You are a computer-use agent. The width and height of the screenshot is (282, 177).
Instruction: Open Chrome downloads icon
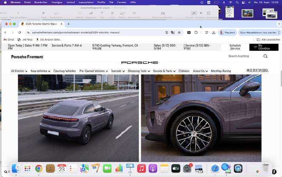214,32
